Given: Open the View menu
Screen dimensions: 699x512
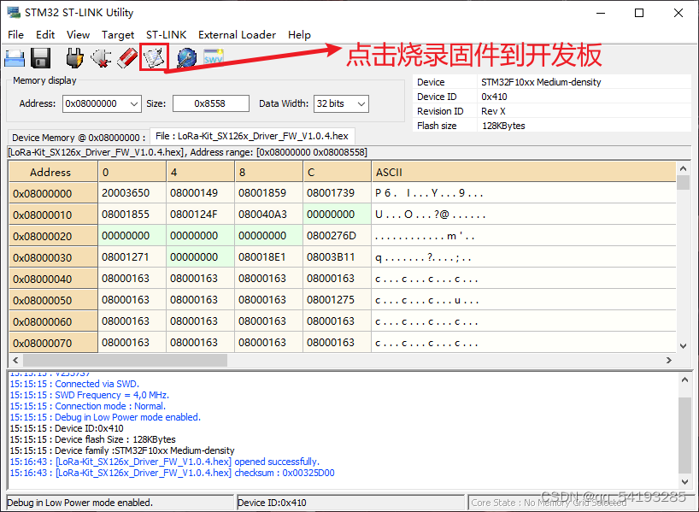Looking at the screenshot, I should click(78, 35).
